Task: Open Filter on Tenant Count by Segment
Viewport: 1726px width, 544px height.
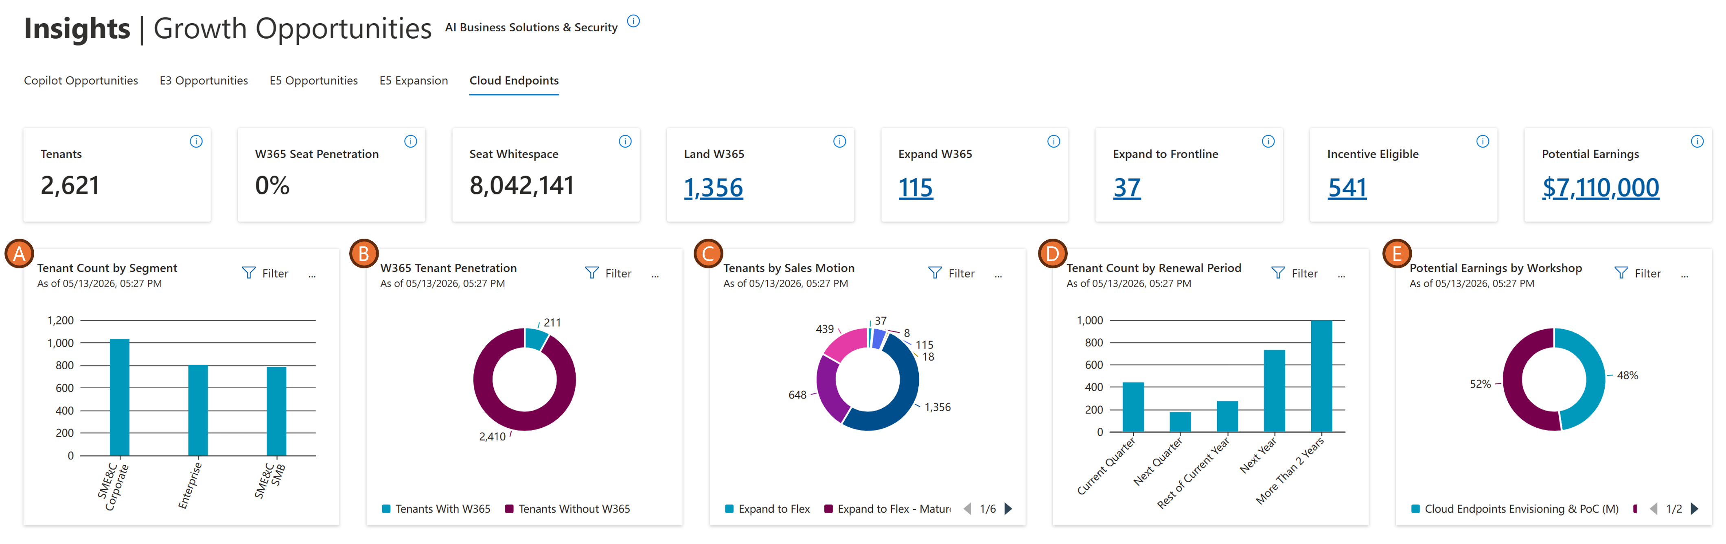Action: coord(265,273)
